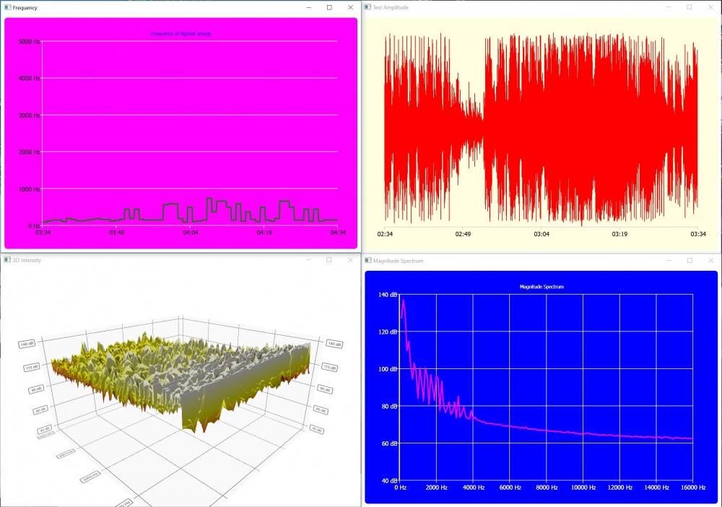Viewport: 722px width, 507px height.
Task: Click the 16000 Hz label on the spectrum axis
Action: click(692, 488)
